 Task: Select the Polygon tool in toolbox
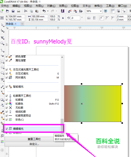tap(2, 73)
